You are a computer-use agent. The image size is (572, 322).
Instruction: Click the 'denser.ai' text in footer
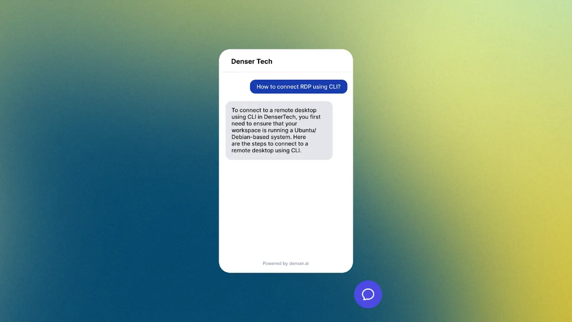click(299, 263)
